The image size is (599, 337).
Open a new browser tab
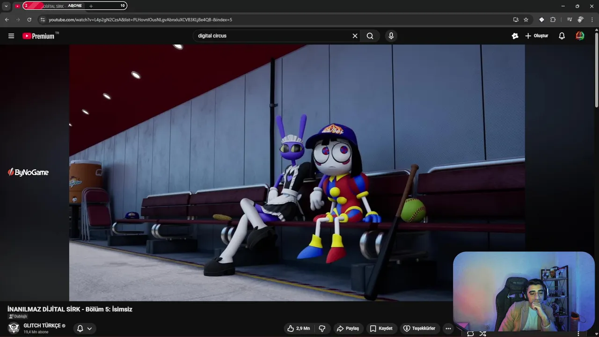click(x=91, y=6)
